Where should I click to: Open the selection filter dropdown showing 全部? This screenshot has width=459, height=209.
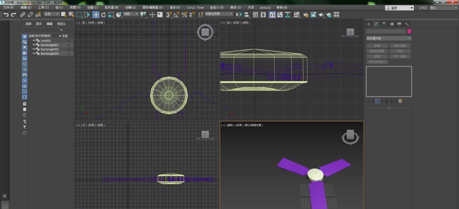pyautogui.click(x=51, y=15)
